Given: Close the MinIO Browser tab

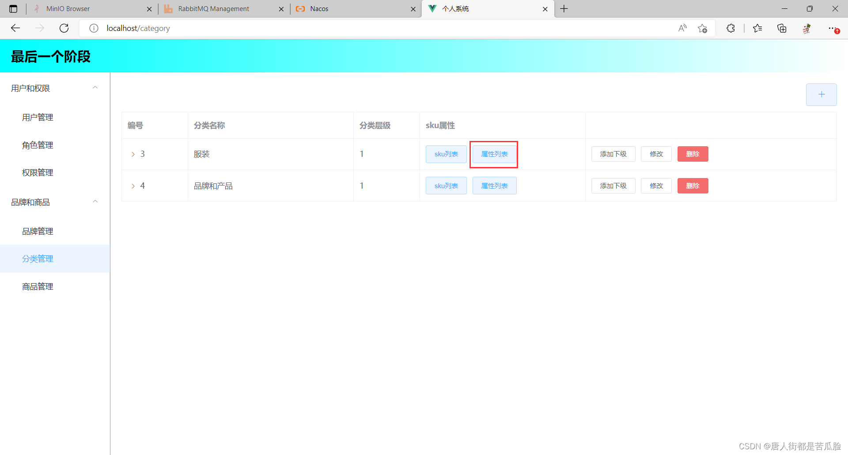Looking at the screenshot, I should pyautogui.click(x=149, y=9).
